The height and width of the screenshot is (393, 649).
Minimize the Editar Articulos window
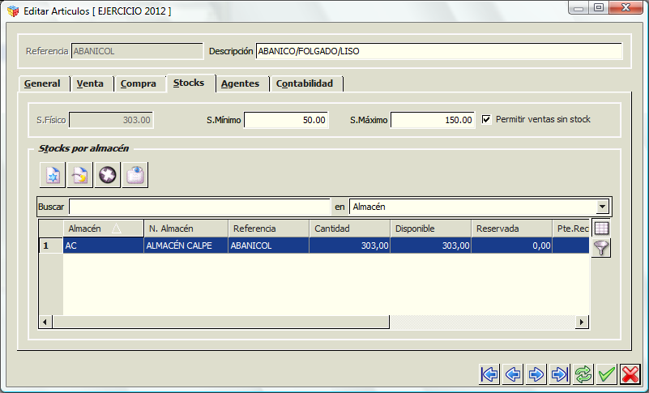point(579,8)
